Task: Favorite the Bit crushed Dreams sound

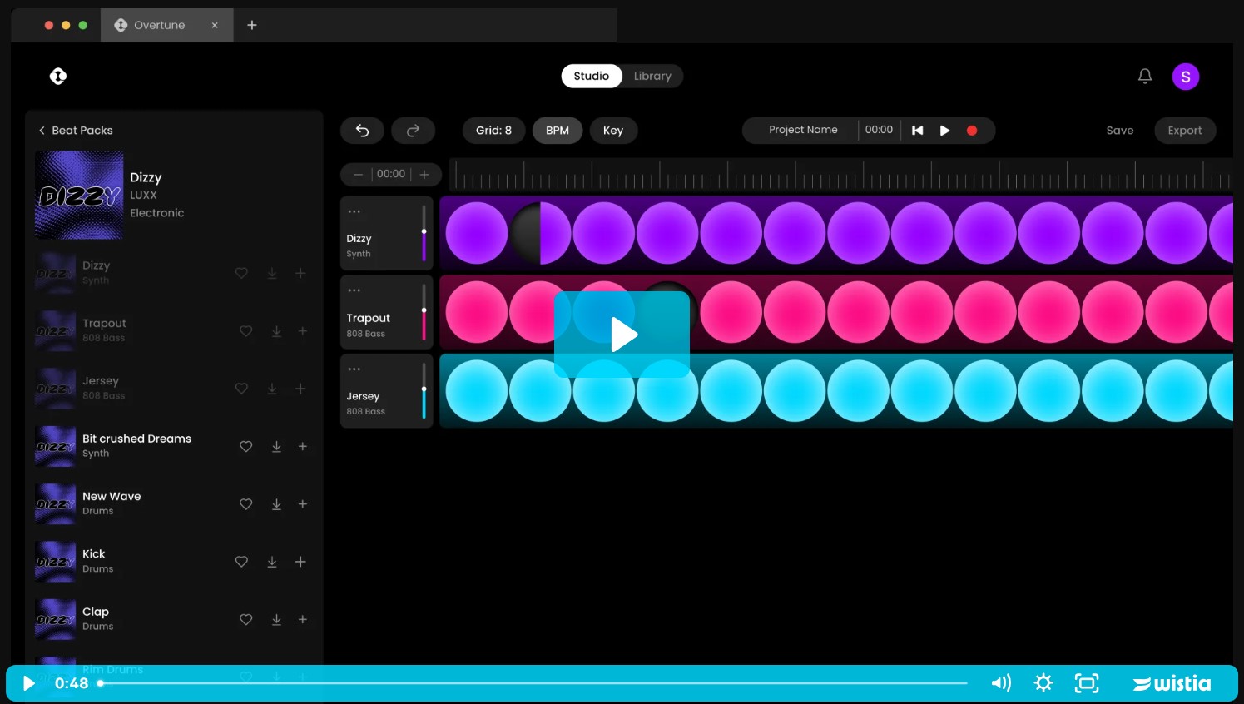Action: [x=246, y=447]
